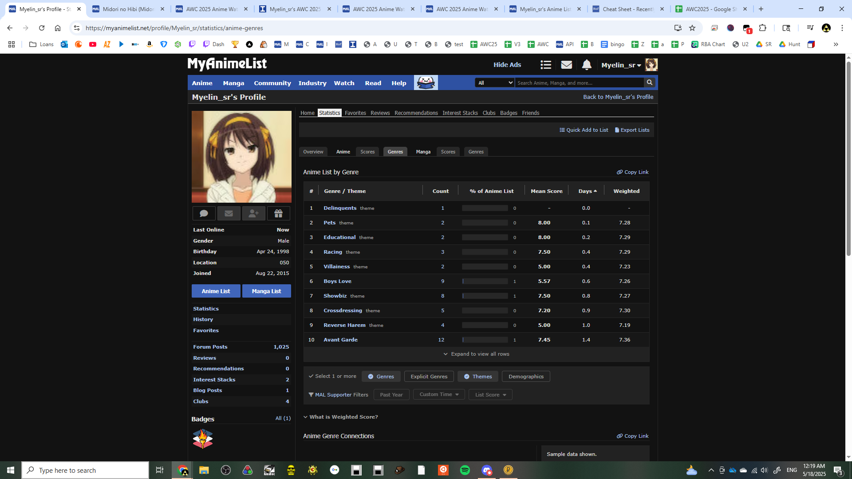Click the gift icon under avatar
The width and height of the screenshot is (852, 479).
(x=278, y=214)
